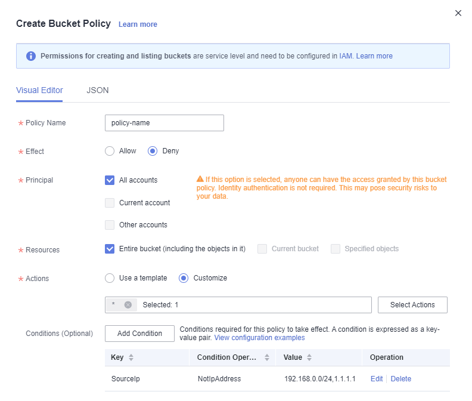Sort by Condition Operator column

point(267,357)
